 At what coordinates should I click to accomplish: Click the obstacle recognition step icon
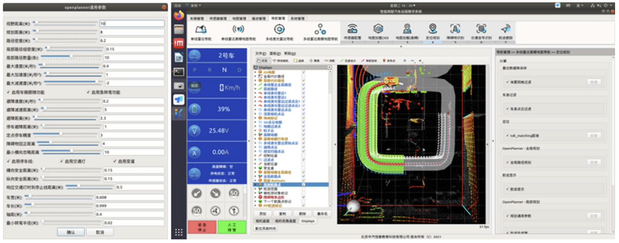click(455, 29)
